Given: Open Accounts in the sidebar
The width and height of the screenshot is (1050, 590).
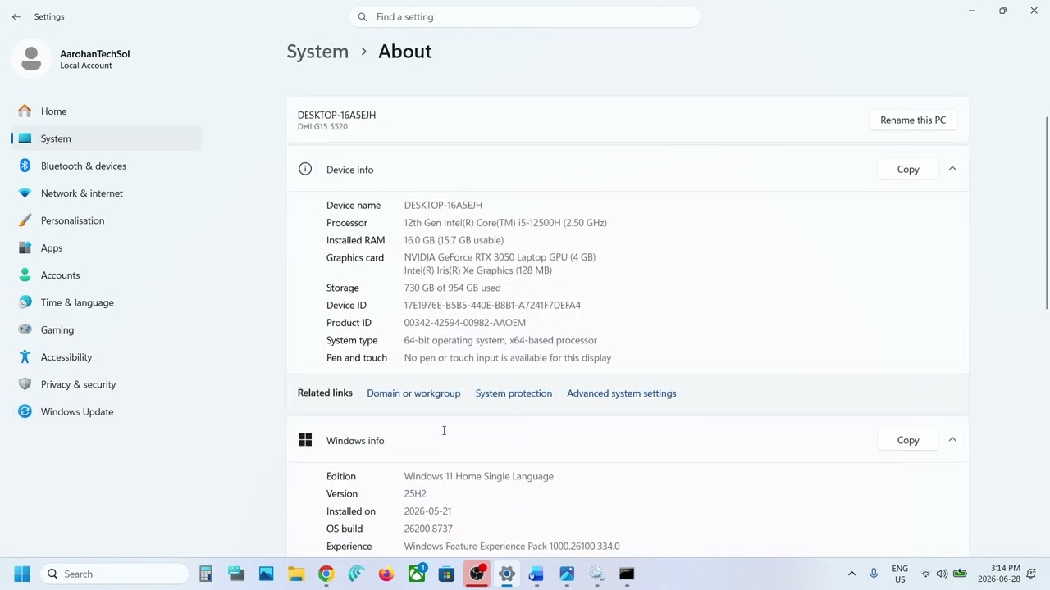Looking at the screenshot, I should coord(107,275).
